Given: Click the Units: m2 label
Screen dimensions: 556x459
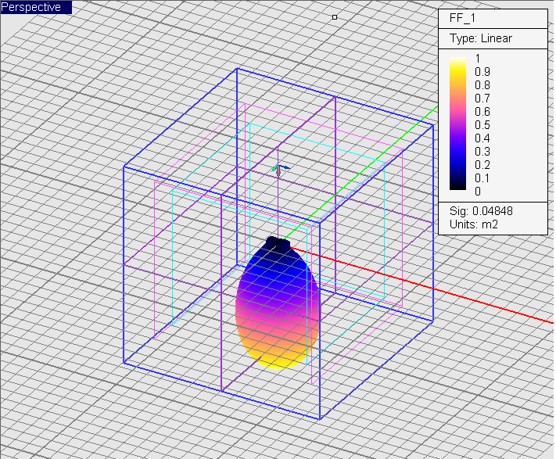Looking at the screenshot, I should [x=474, y=224].
